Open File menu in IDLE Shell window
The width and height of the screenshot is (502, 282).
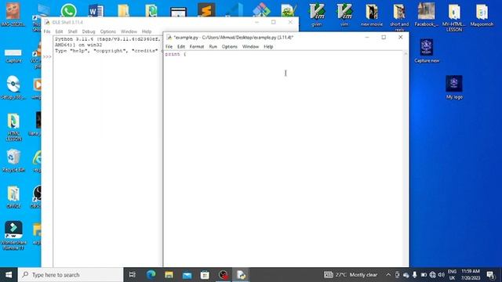[x=47, y=31]
